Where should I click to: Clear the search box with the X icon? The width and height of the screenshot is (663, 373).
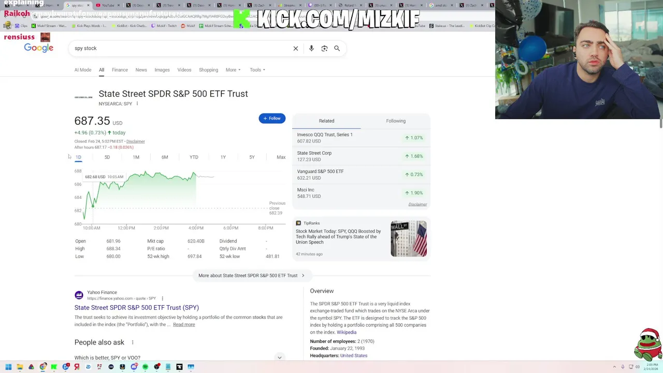pos(296,48)
